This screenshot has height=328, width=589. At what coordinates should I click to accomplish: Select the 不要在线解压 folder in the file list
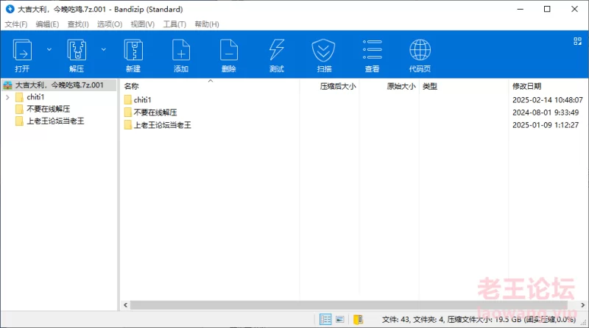[155, 113]
